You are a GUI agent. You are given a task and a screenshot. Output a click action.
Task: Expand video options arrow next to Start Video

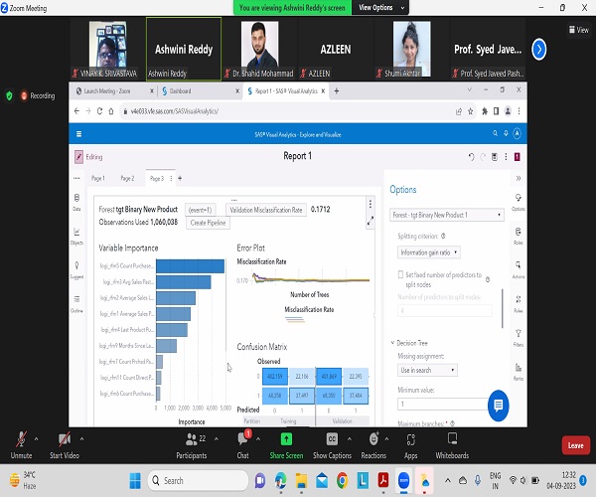pos(81,439)
